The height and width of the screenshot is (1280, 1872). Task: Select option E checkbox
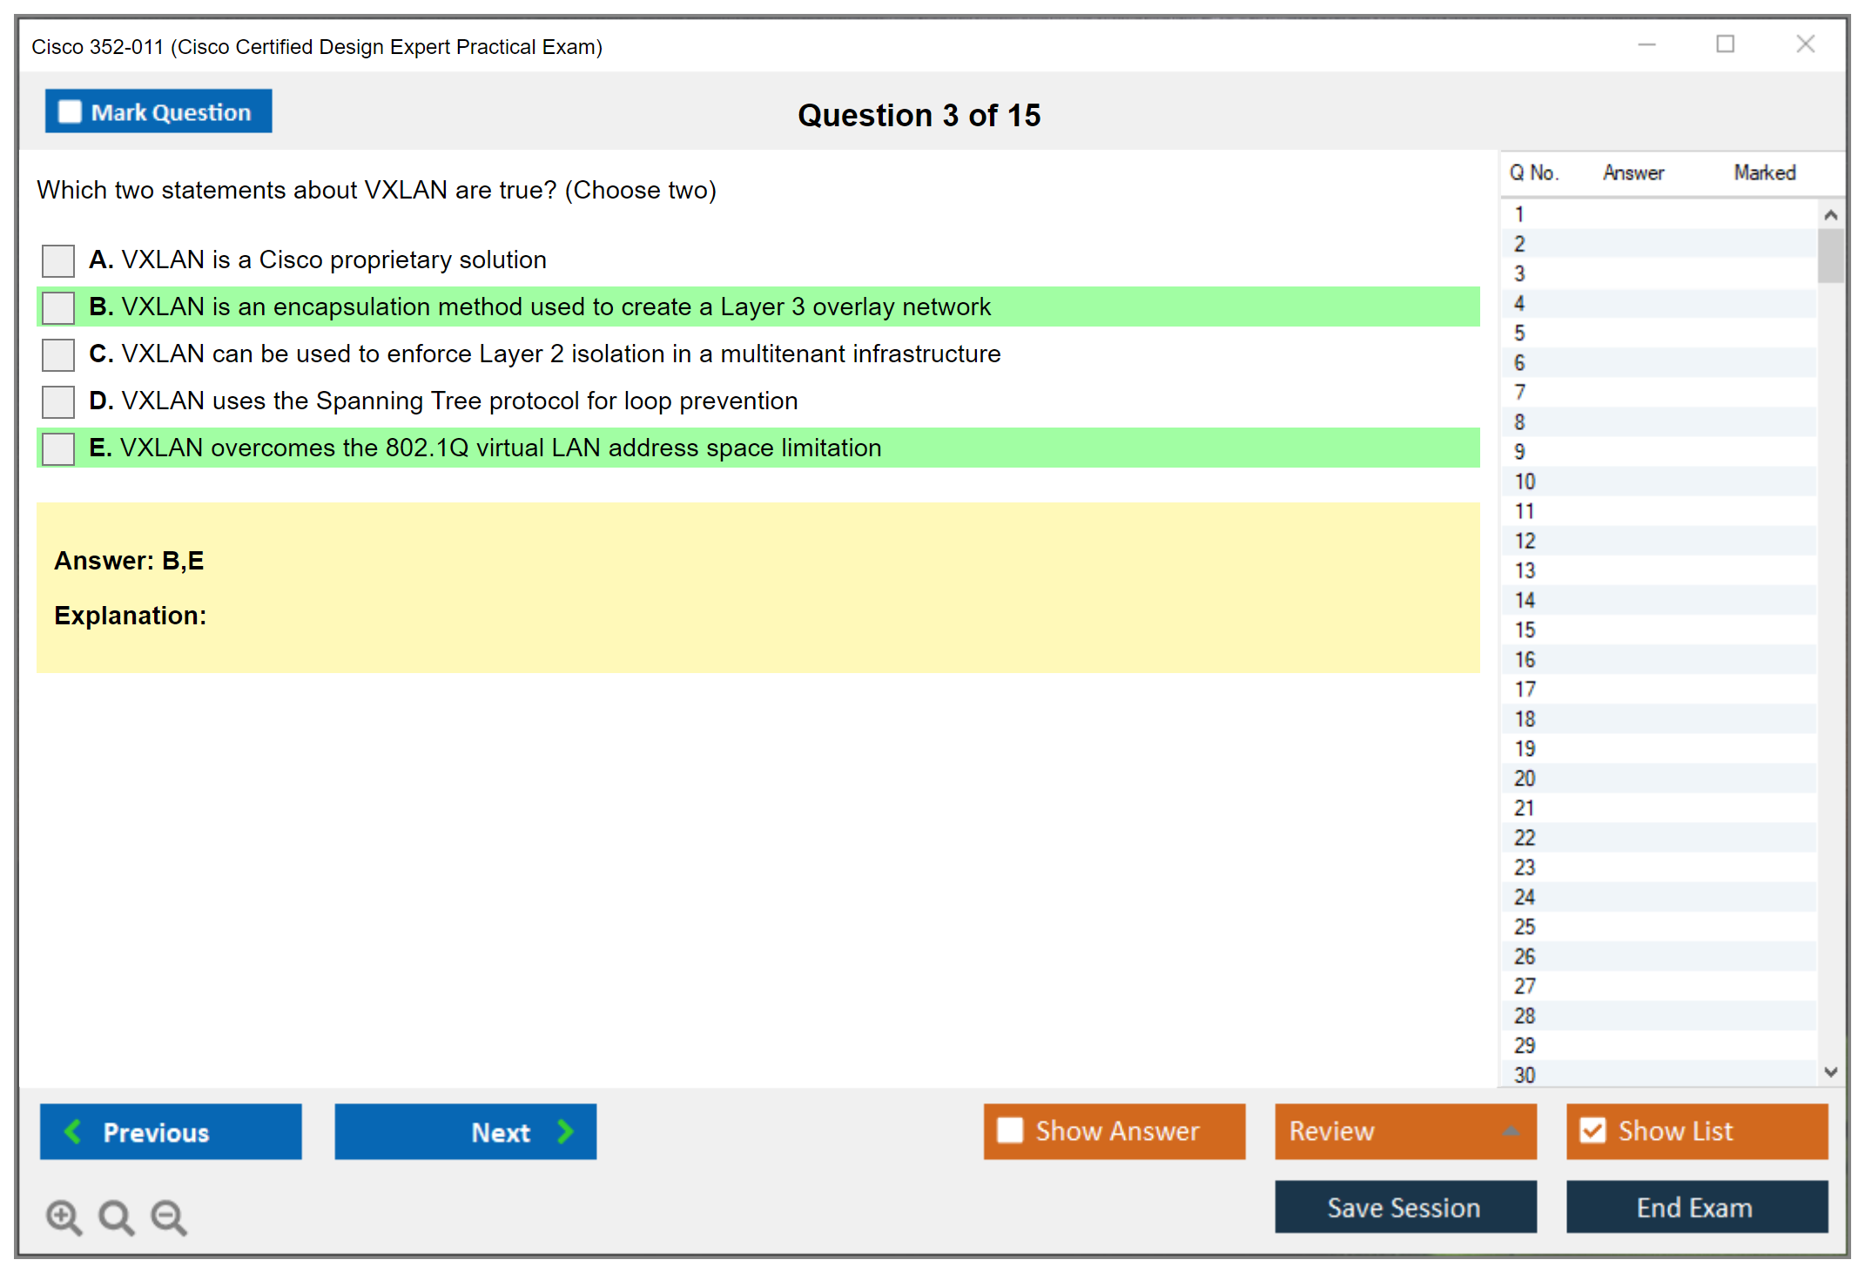[58, 448]
